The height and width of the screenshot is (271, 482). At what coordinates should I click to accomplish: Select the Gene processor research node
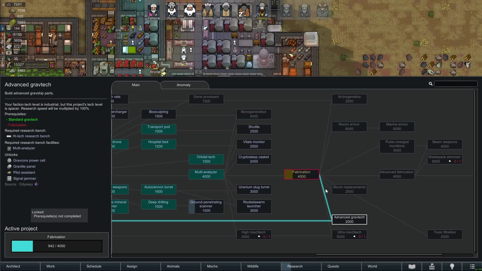coord(206,99)
